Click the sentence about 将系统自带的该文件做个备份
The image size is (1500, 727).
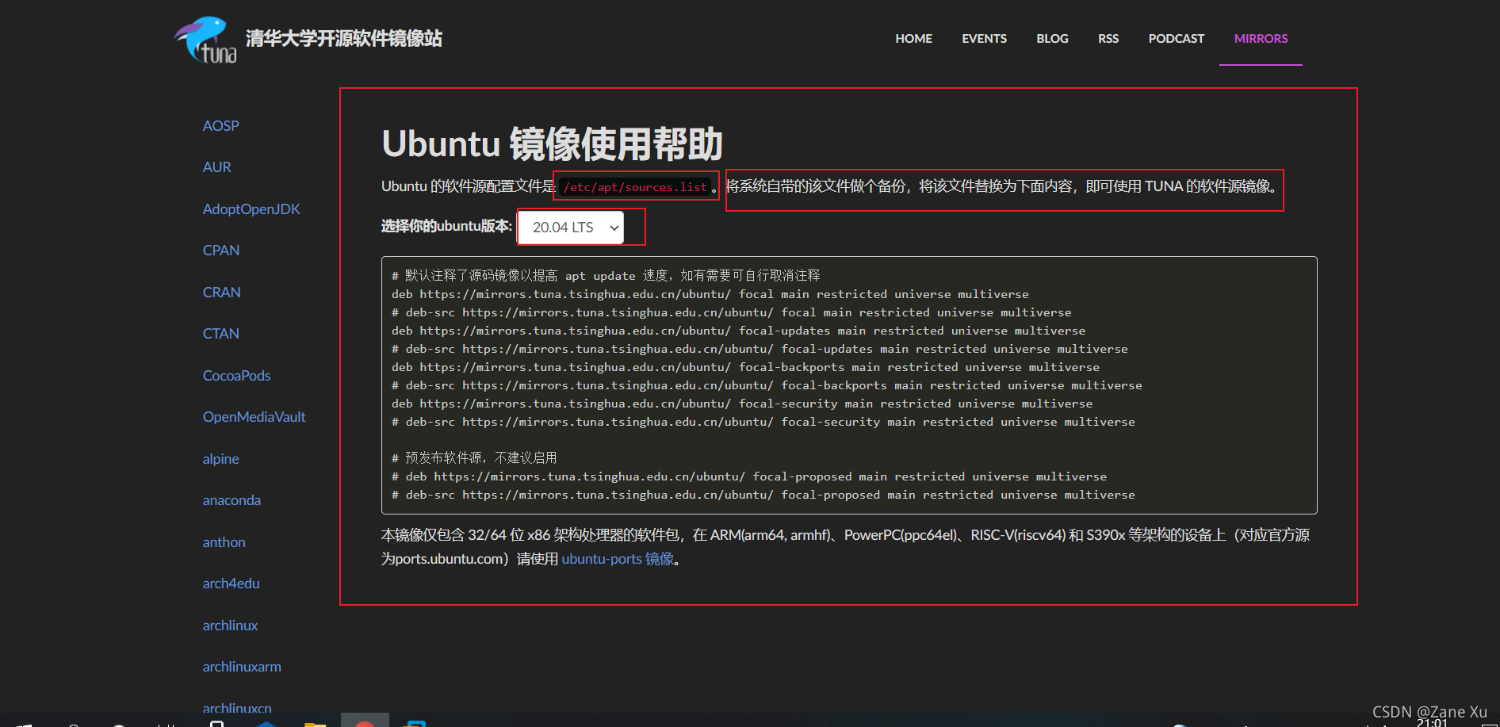(x=1002, y=187)
